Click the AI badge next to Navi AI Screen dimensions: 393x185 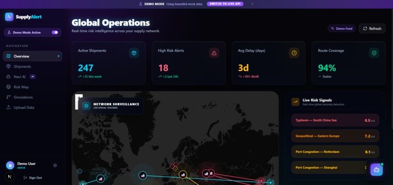pos(33,77)
